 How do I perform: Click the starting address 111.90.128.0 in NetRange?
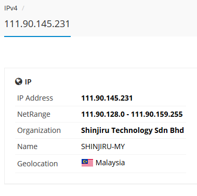pyautogui.click(x=103, y=114)
